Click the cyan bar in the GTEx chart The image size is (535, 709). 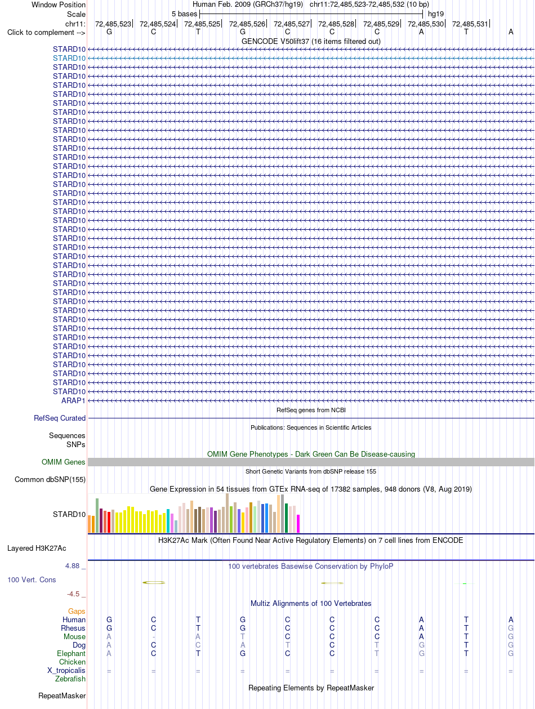pyautogui.click(x=168, y=520)
